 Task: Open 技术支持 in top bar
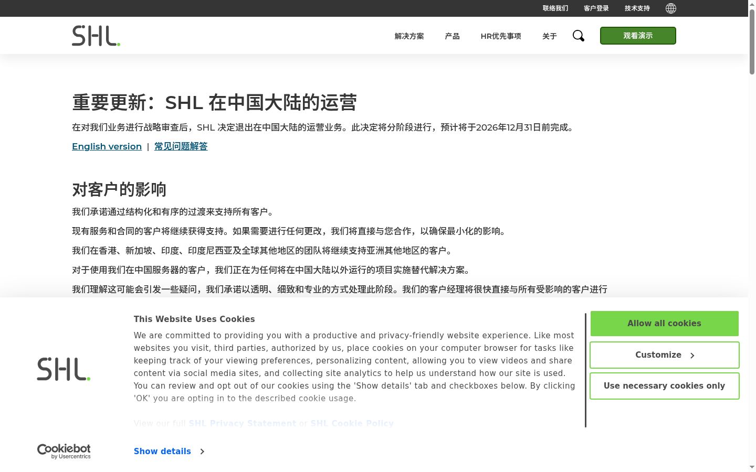pos(637,8)
